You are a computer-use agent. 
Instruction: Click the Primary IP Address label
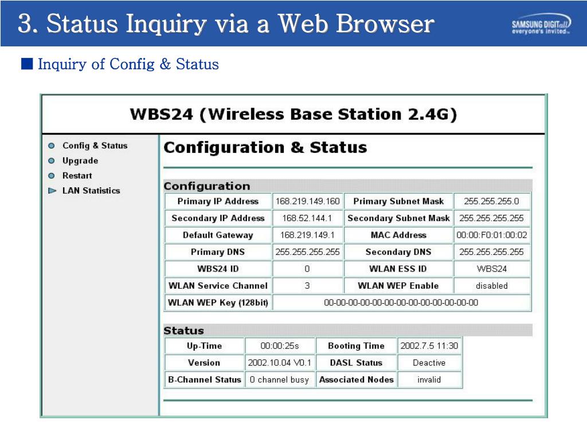click(x=218, y=201)
